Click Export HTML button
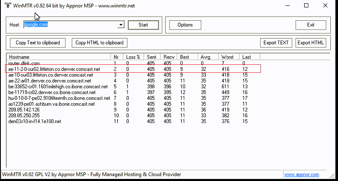The width and height of the screenshot is (338, 181). tap(310, 43)
